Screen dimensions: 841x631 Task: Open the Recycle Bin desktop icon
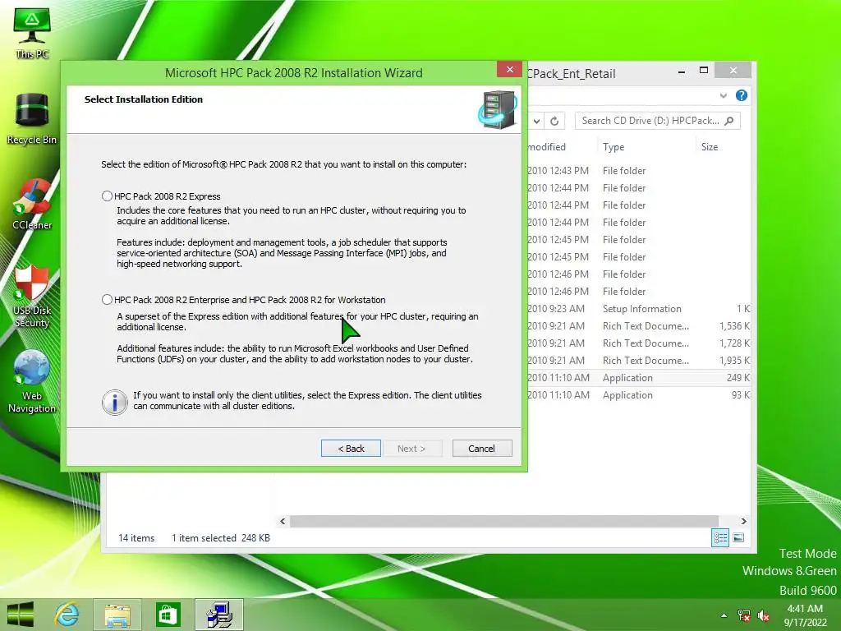32,119
